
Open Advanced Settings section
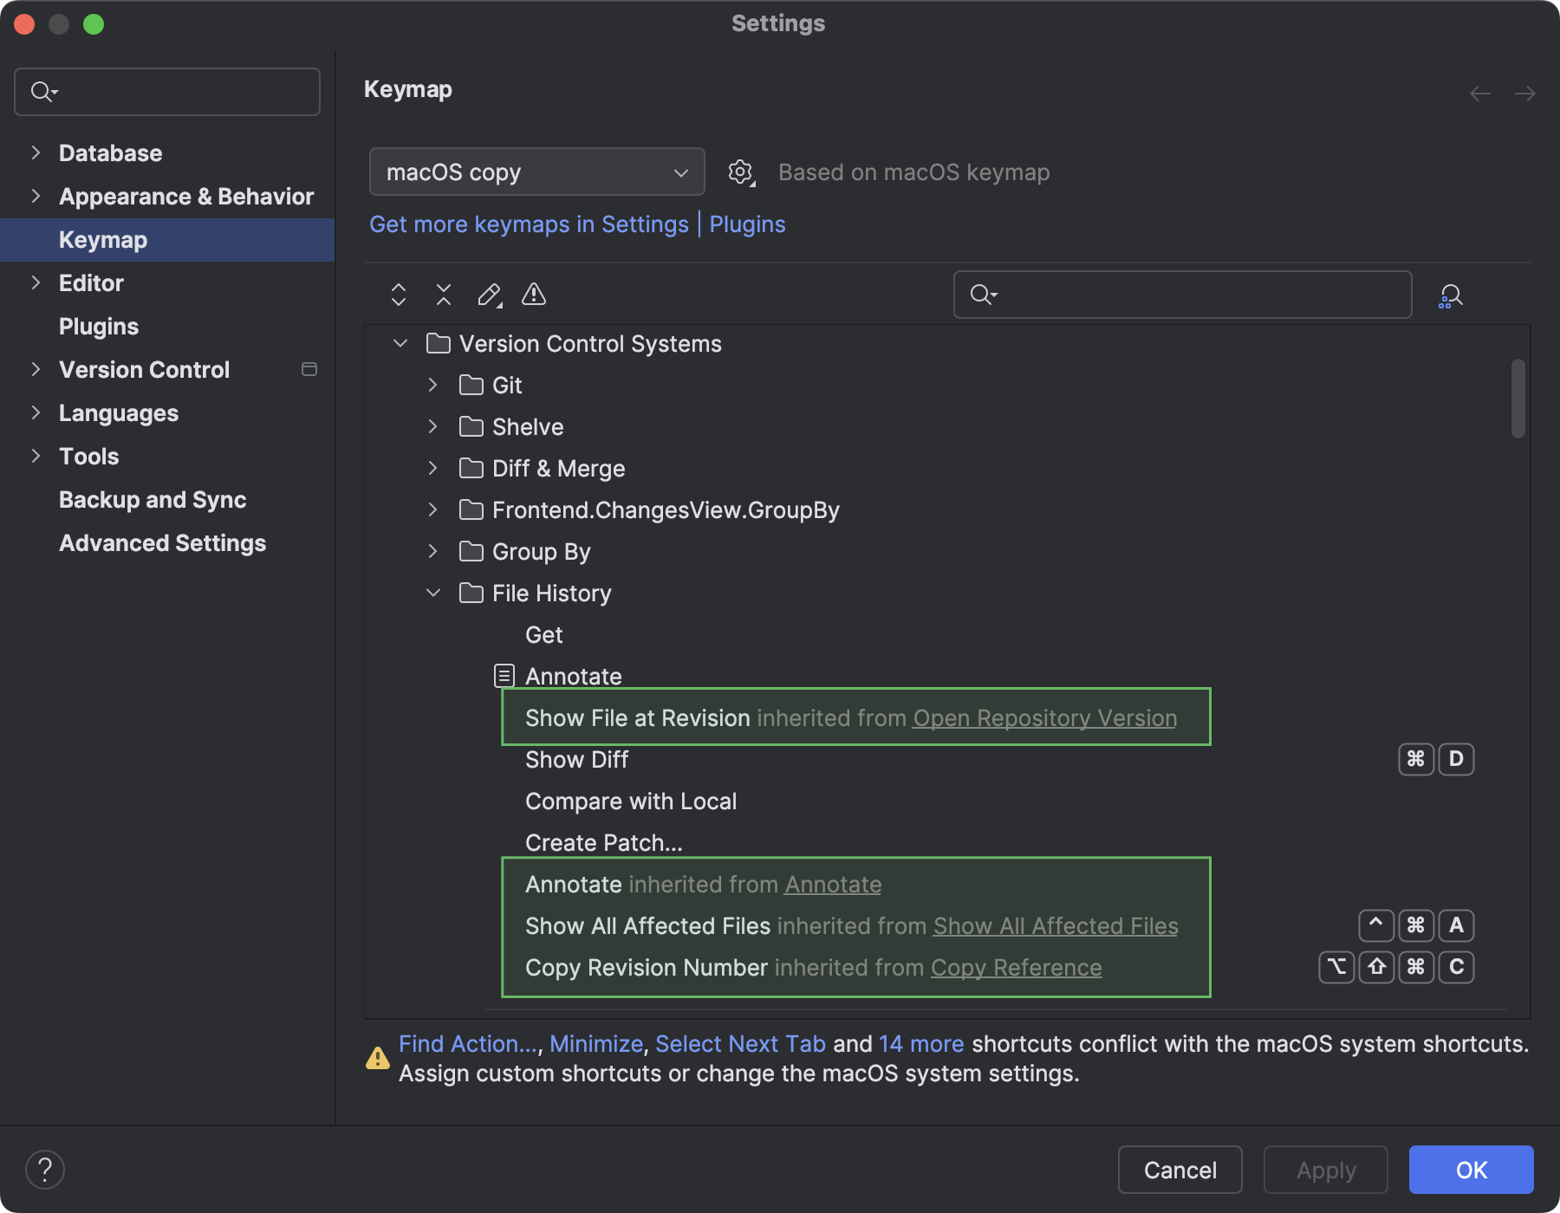162,543
